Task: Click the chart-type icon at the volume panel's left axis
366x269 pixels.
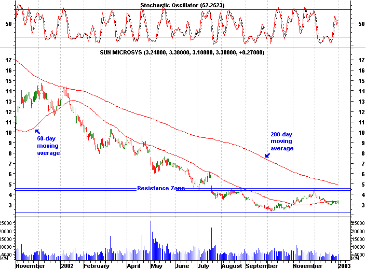Action: pyautogui.click(x=4, y=258)
